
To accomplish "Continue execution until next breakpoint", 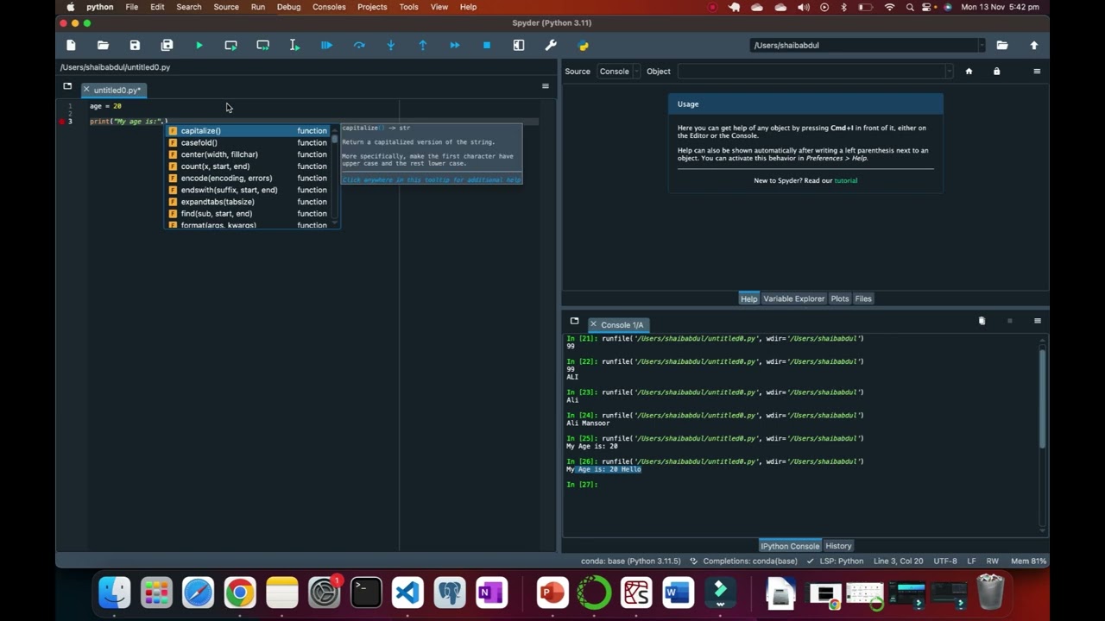I will (454, 45).
